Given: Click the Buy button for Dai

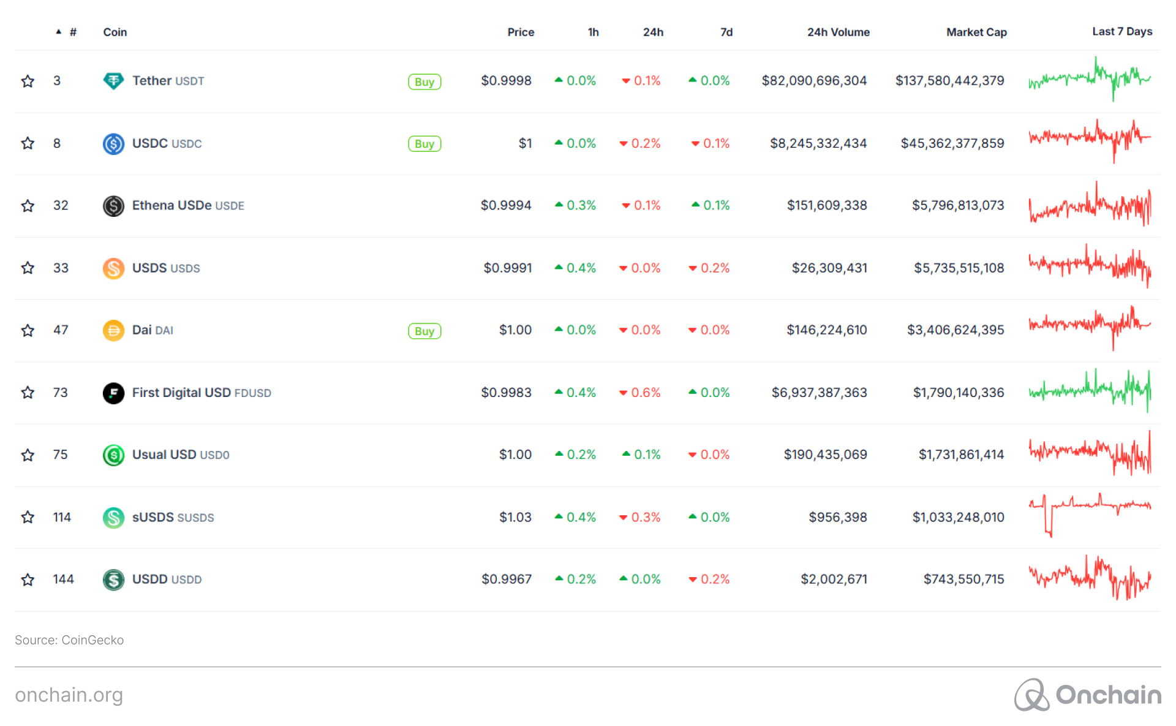Looking at the screenshot, I should (x=424, y=331).
